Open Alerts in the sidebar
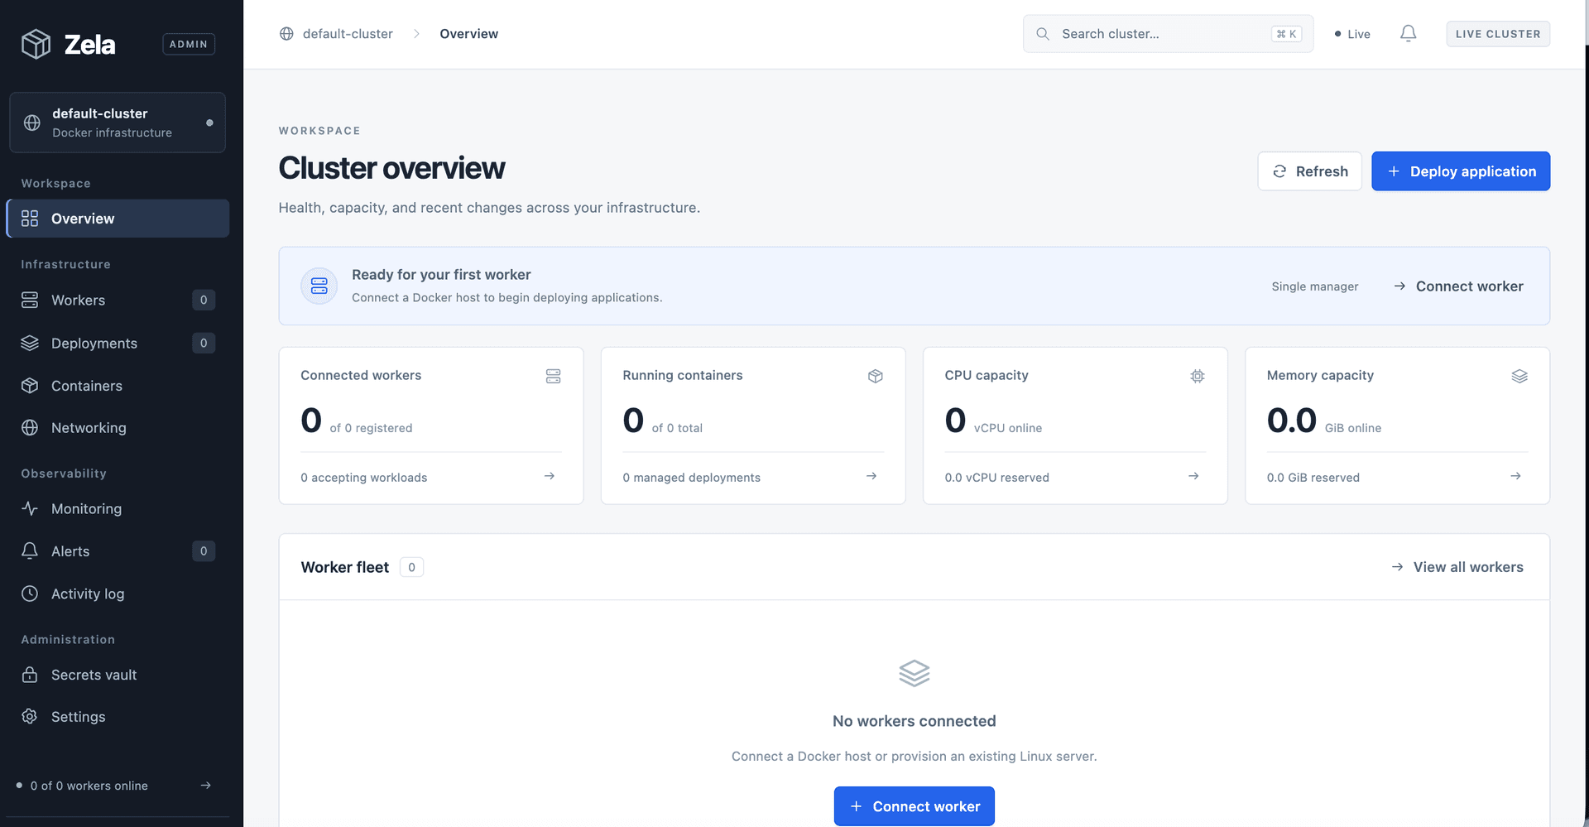The height and width of the screenshot is (827, 1589). [x=118, y=551]
